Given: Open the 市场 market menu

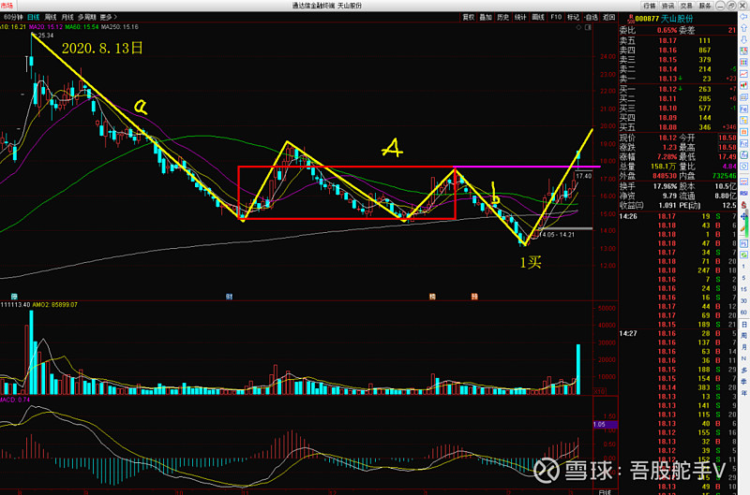Looking at the screenshot, I should click(x=7, y=6).
